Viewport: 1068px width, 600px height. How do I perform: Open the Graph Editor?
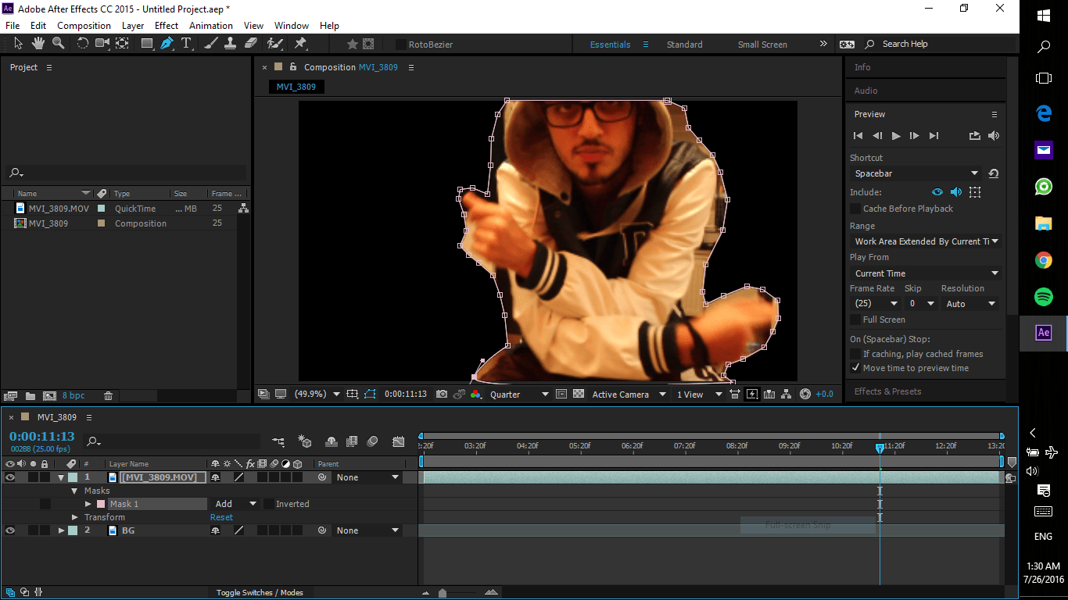point(399,441)
